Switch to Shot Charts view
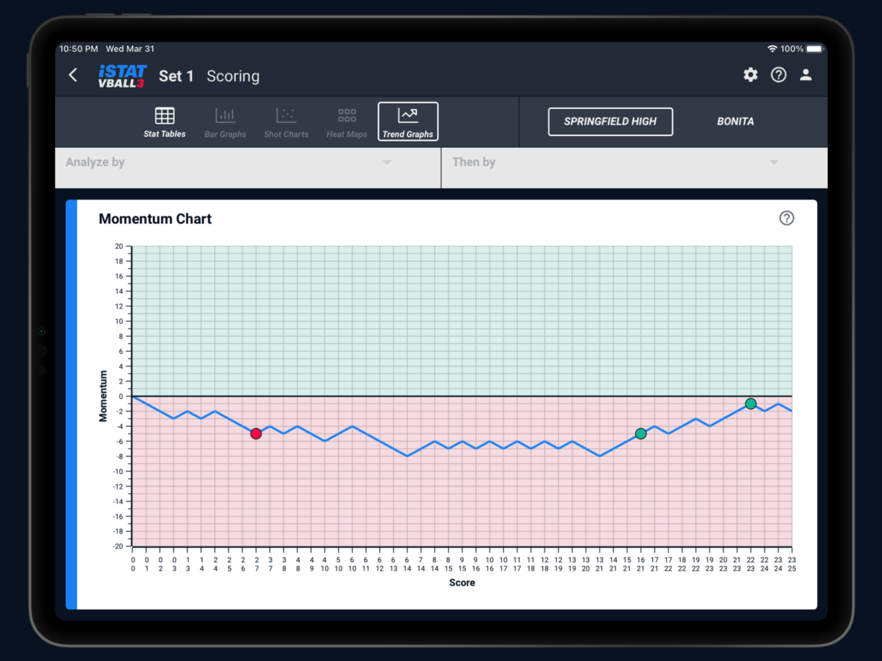 click(286, 122)
